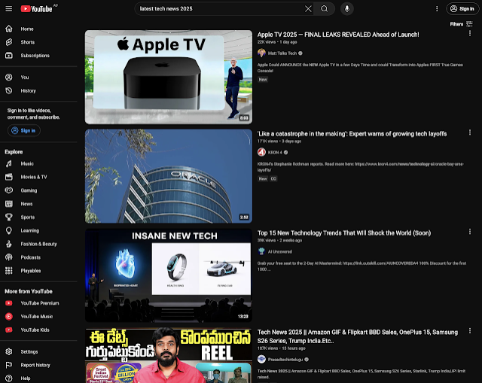This screenshot has height=383, width=482.
Task: Start voice search with microphone
Action: point(347,9)
